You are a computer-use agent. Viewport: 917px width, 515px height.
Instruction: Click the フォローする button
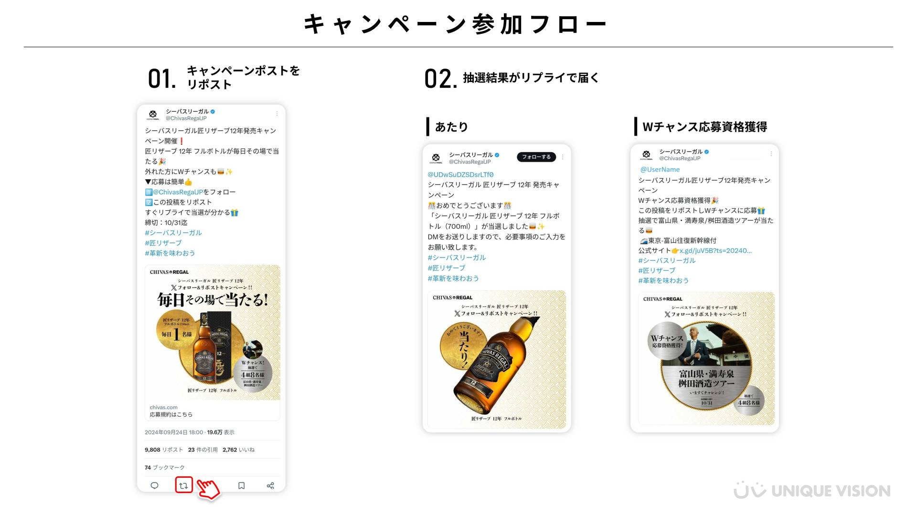tap(536, 157)
